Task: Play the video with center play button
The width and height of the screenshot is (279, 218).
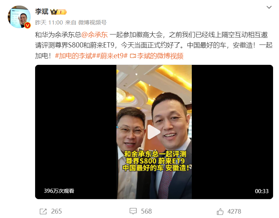Action: point(154,132)
